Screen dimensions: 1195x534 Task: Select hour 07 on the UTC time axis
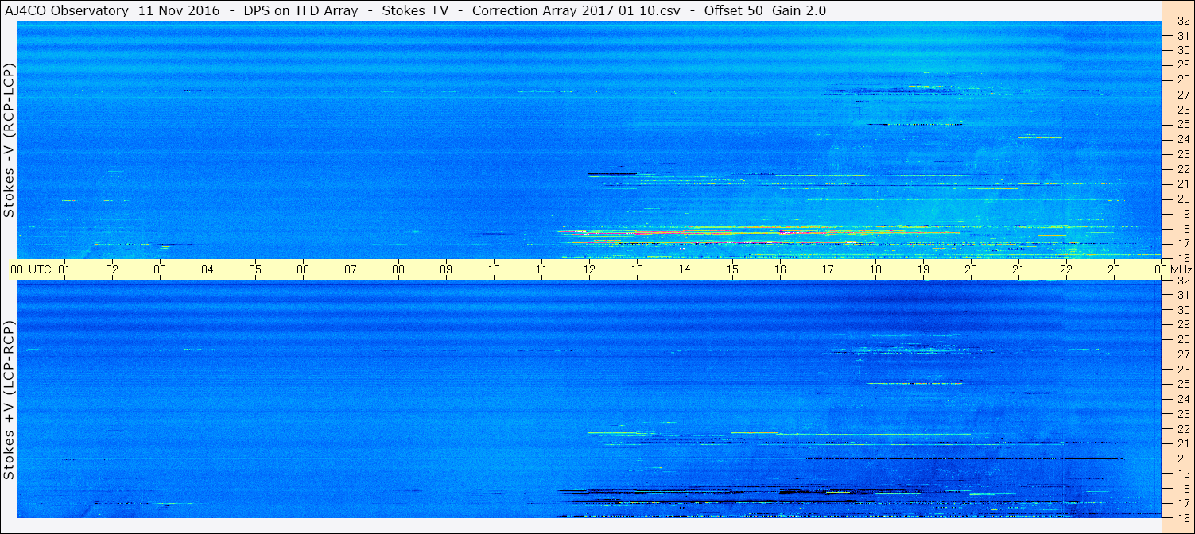(351, 269)
